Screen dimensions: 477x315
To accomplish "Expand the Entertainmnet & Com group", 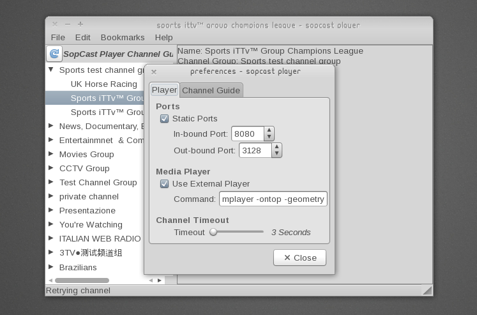I will tap(51, 140).
